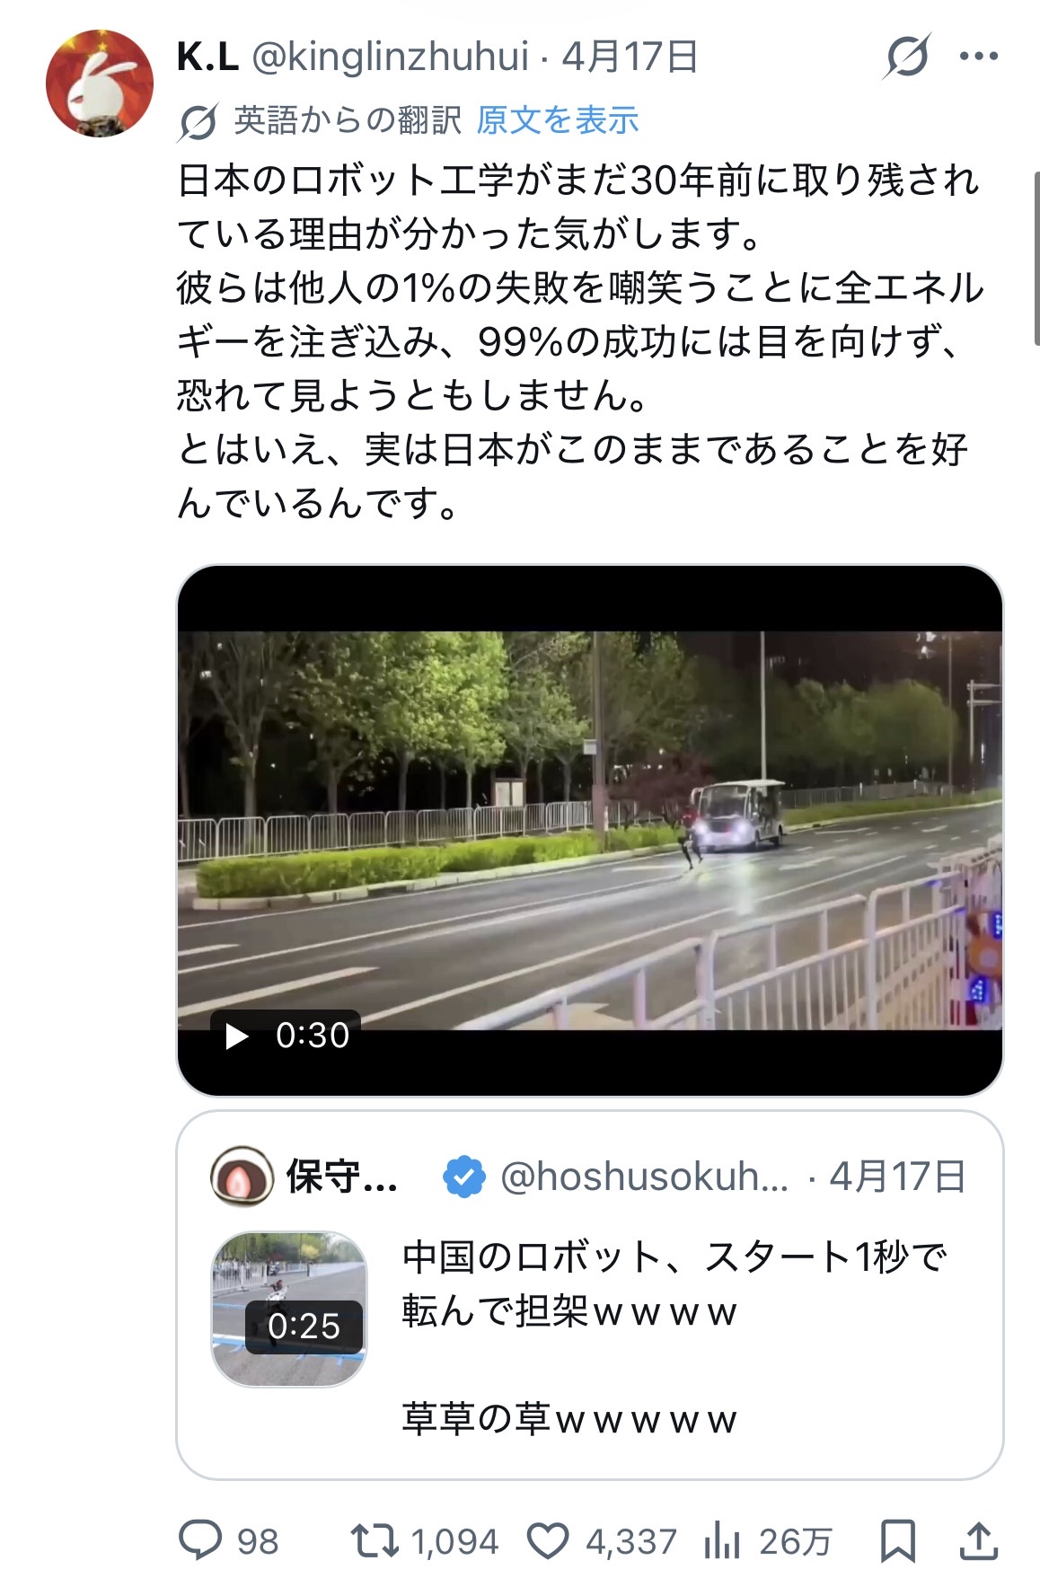The width and height of the screenshot is (1040, 1596).
Task: Tap the scrollbar on right edge
Action: click(1036, 259)
